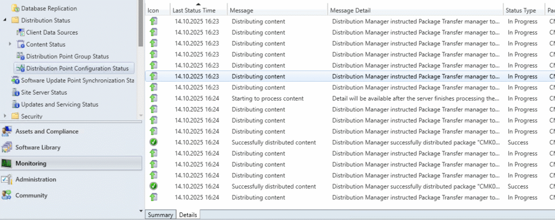
Task: Collapse the Distribution Status tree node
Action: tap(5, 21)
